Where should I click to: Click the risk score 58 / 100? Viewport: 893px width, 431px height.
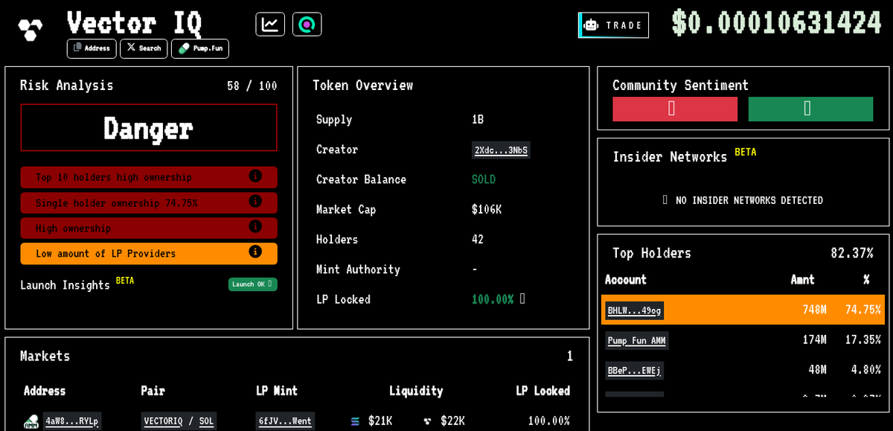coord(252,86)
